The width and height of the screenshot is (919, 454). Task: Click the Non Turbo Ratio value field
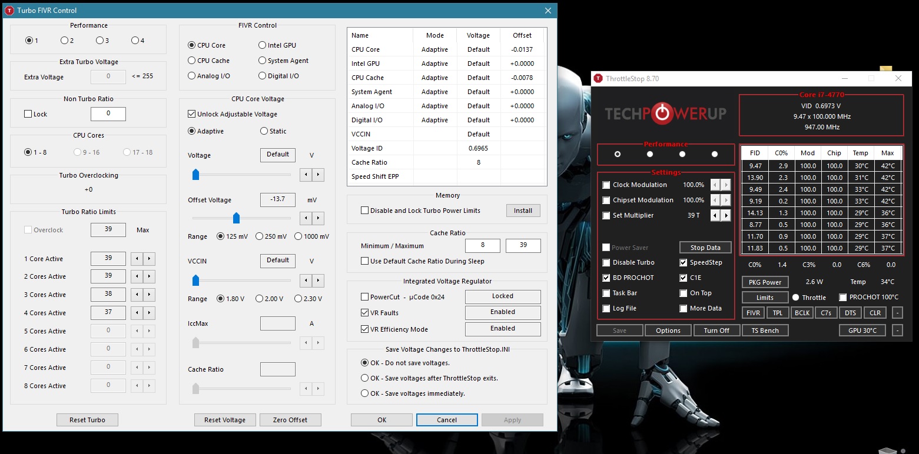point(108,113)
